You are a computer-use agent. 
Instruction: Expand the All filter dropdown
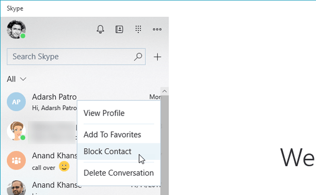point(16,79)
